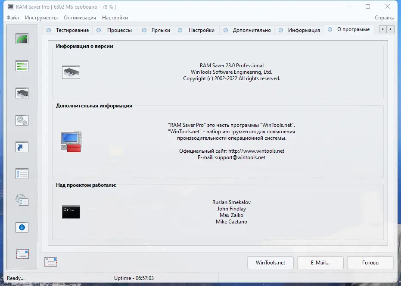The height and width of the screenshot is (286, 401).
Task: Close the RAM Saver Pro window
Action: pos(388,6)
